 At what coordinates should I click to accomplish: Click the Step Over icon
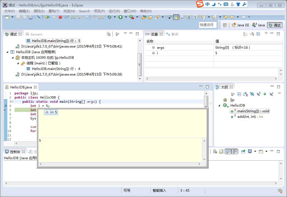tap(80, 17)
